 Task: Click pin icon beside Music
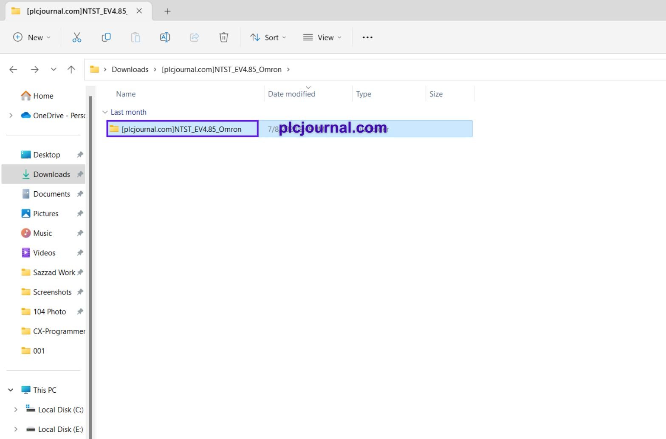pos(80,233)
